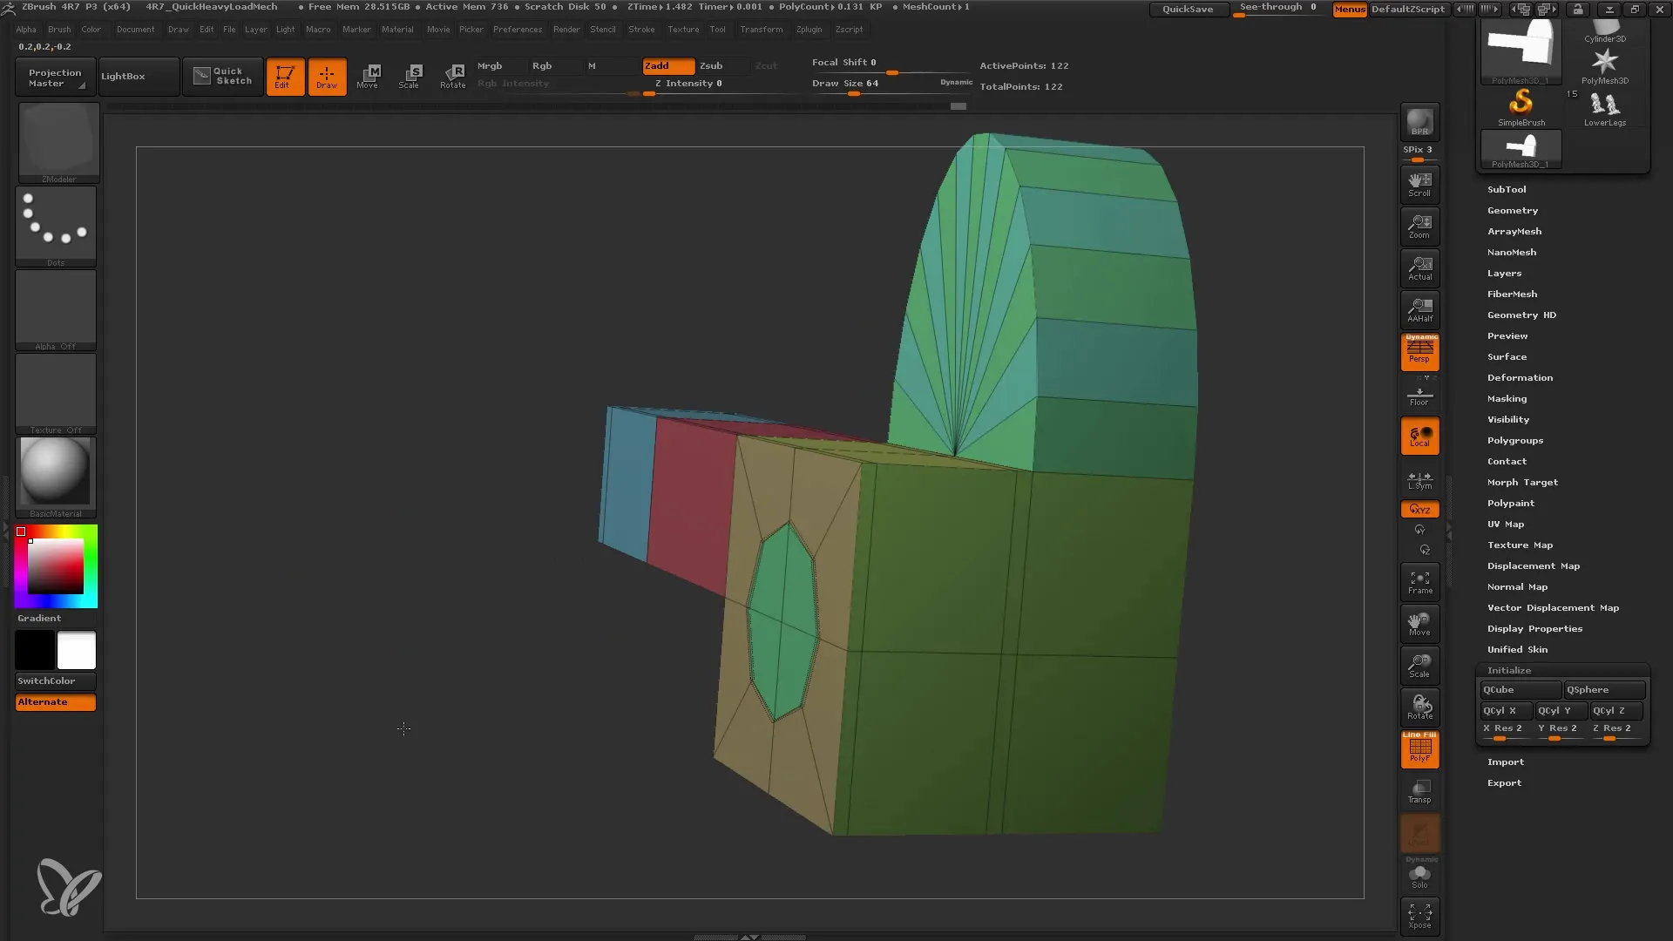
Task: Expand the UV Map section
Action: 1506,524
